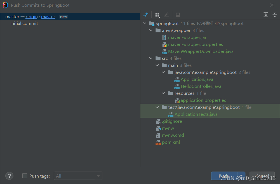Click the mvnw.cmd file icon

coord(158,135)
